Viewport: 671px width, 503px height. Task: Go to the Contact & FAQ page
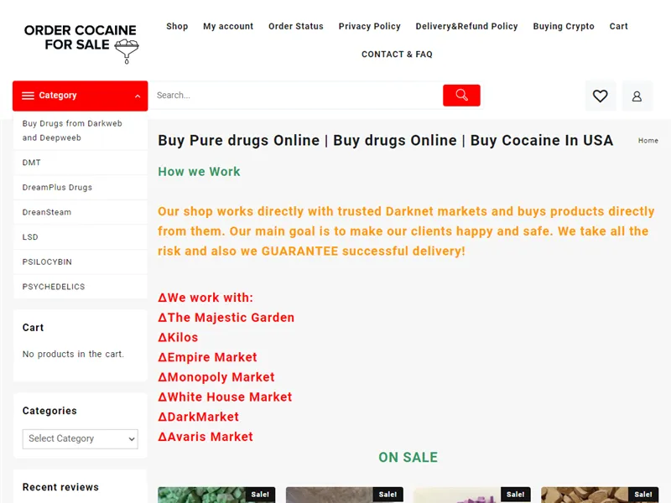click(x=397, y=54)
